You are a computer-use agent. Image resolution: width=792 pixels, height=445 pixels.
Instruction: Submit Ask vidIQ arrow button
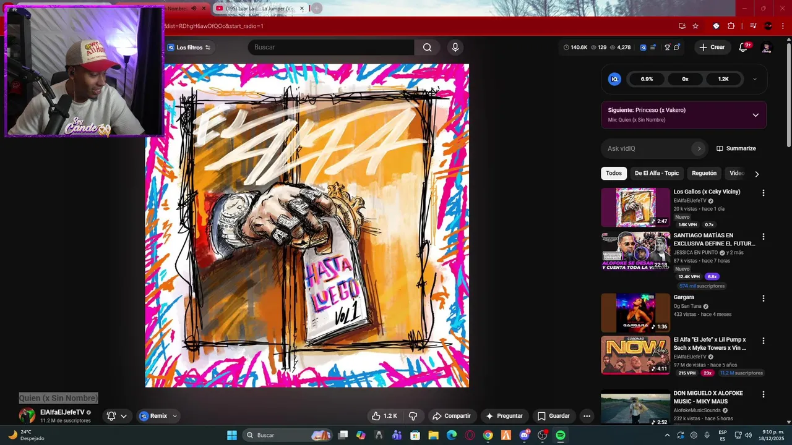click(x=699, y=148)
